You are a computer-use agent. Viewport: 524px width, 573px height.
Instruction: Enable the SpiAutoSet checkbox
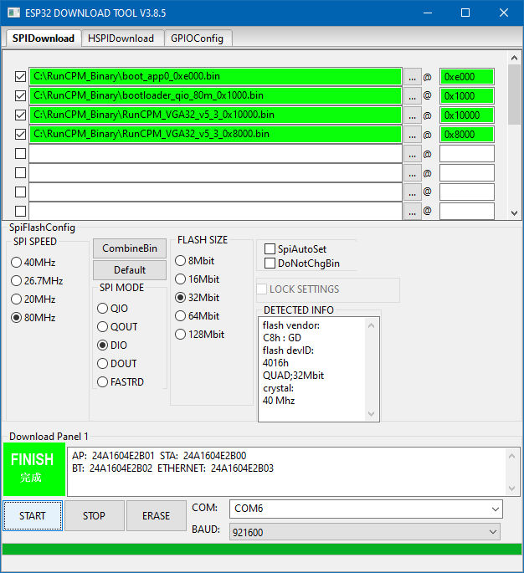pos(270,249)
